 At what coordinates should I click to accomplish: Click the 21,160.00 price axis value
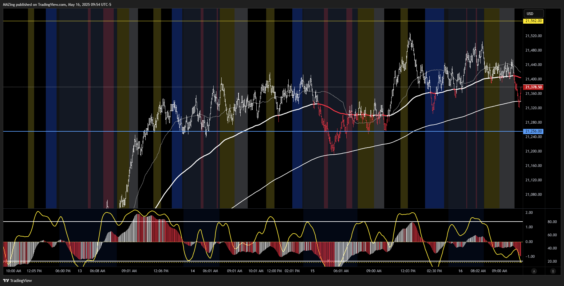534,166
